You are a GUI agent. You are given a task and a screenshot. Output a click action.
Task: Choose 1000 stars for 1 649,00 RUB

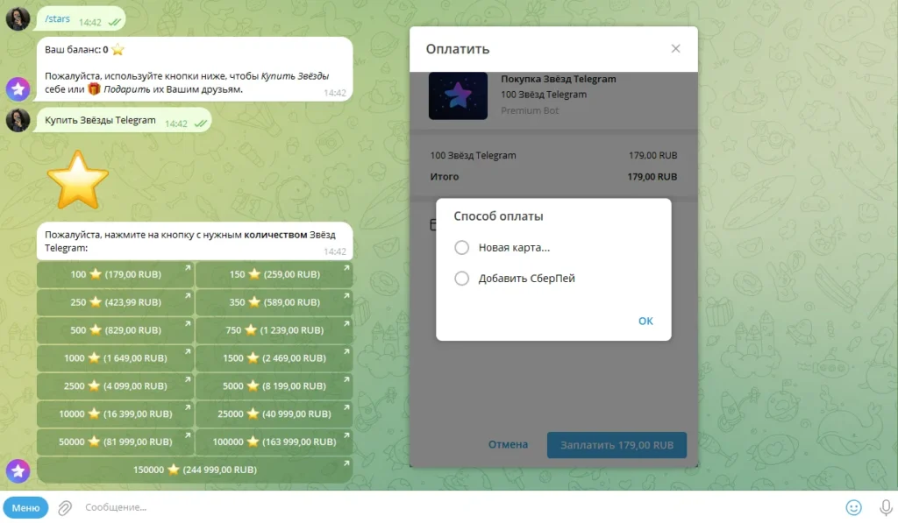pyautogui.click(x=115, y=358)
